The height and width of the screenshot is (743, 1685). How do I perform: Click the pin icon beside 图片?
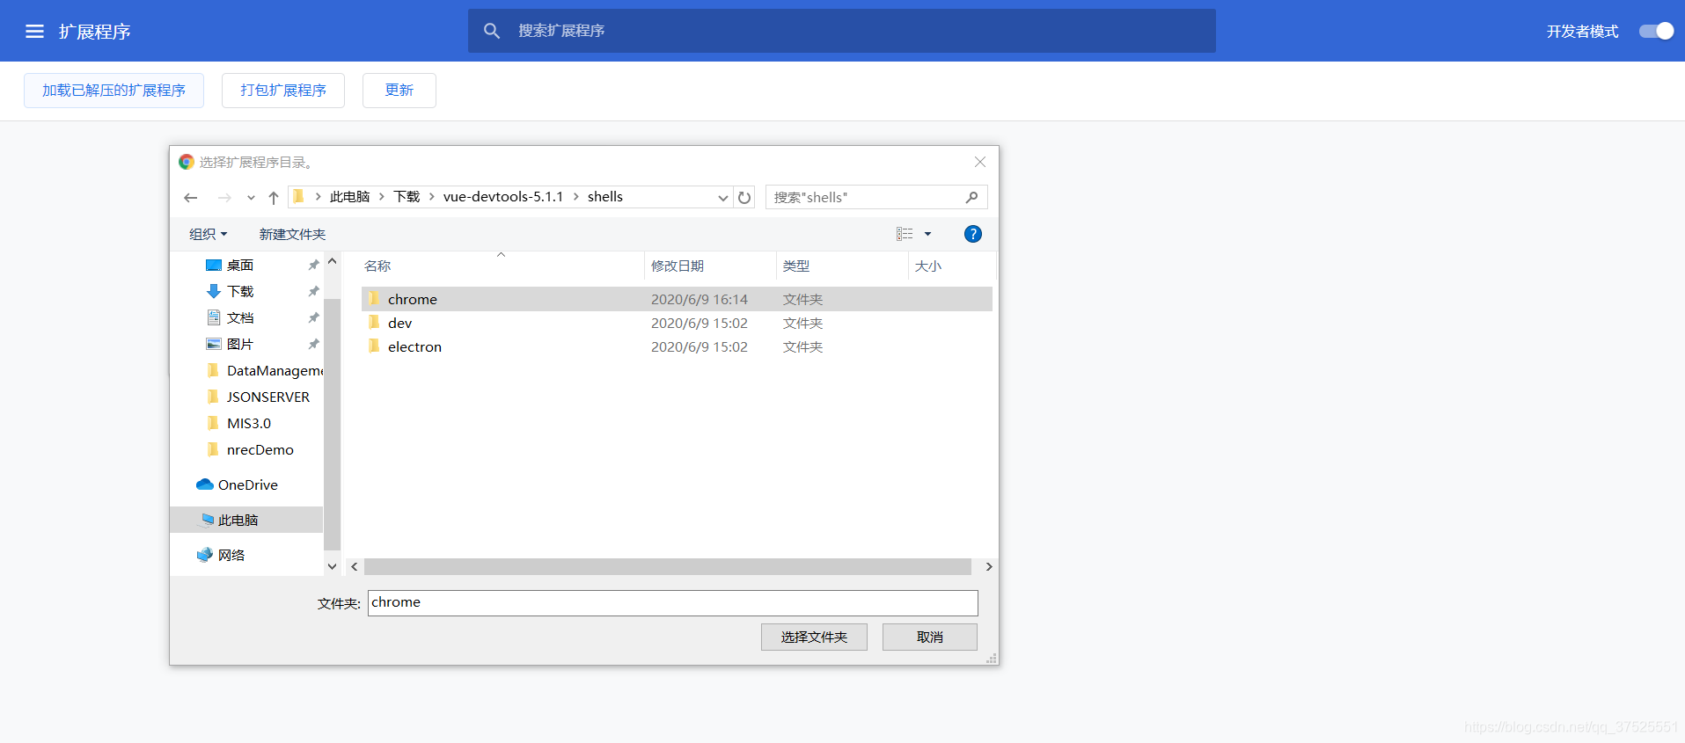click(x=313, y=345)
